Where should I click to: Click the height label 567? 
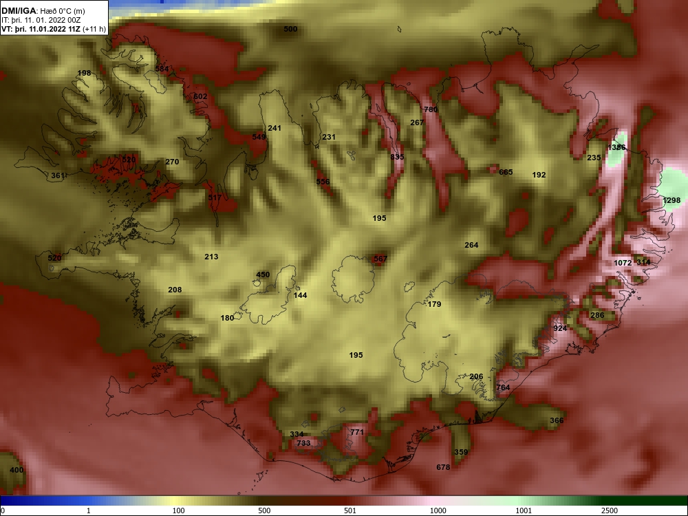click(380, 259)
